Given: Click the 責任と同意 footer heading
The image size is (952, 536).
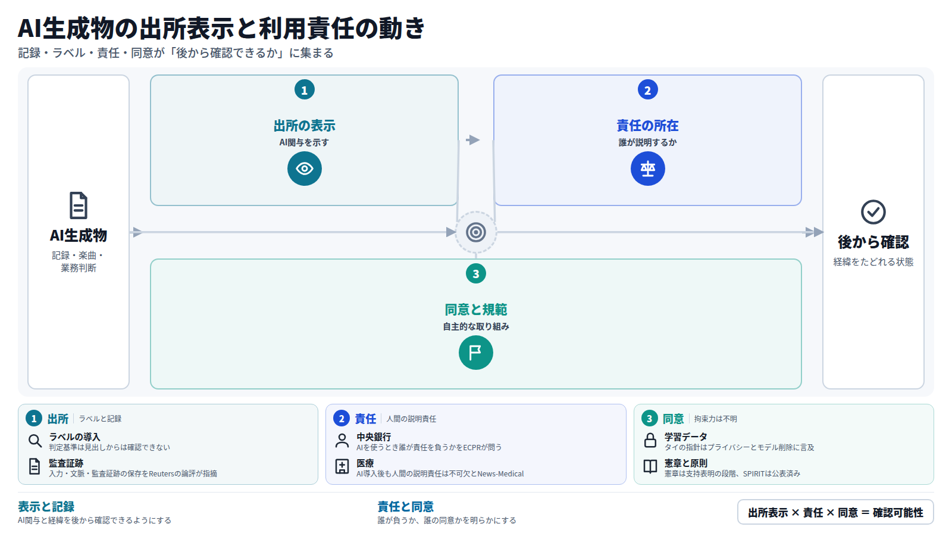Looking at the screenshot, I should click(406, 507).
